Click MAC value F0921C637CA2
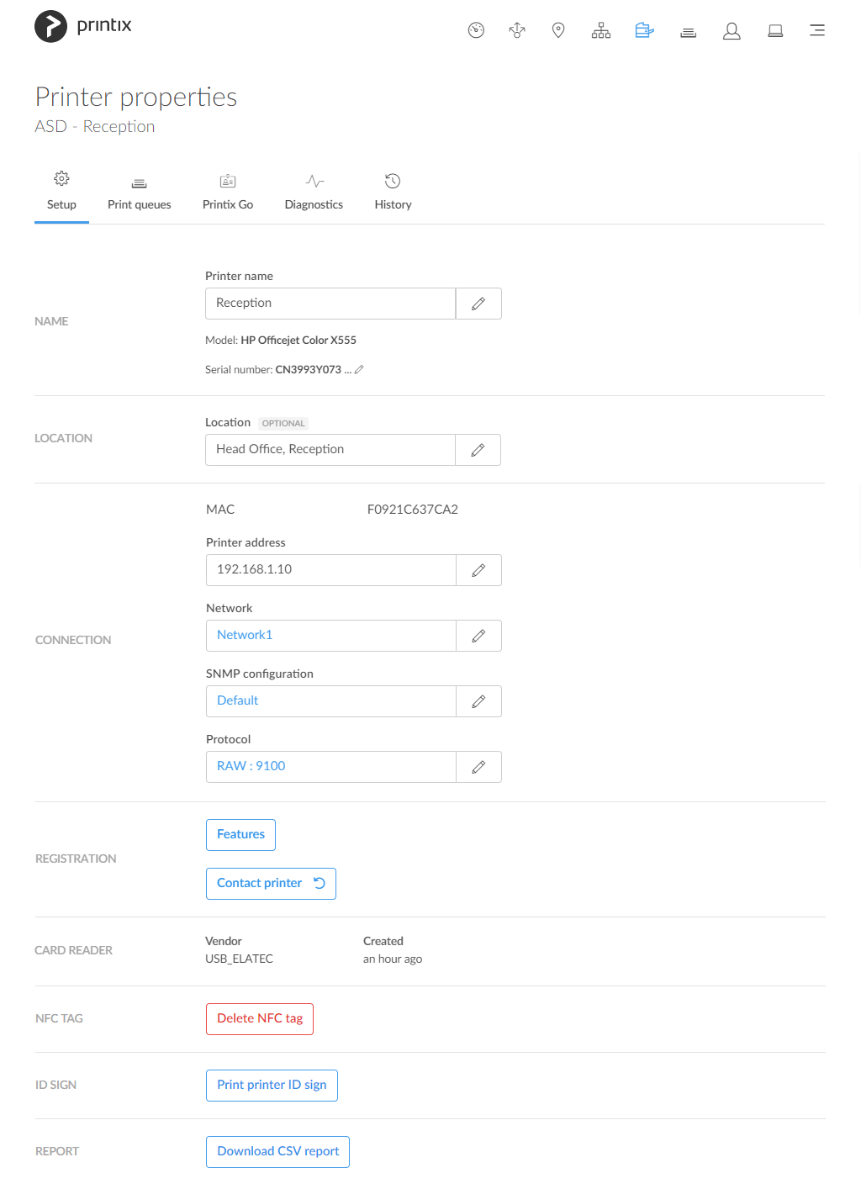Image resolution: width=861 pixels, height=1189 pixels. 413,510
